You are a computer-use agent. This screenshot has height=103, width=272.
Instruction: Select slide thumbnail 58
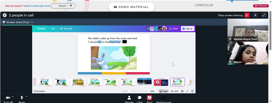[95, 82]
